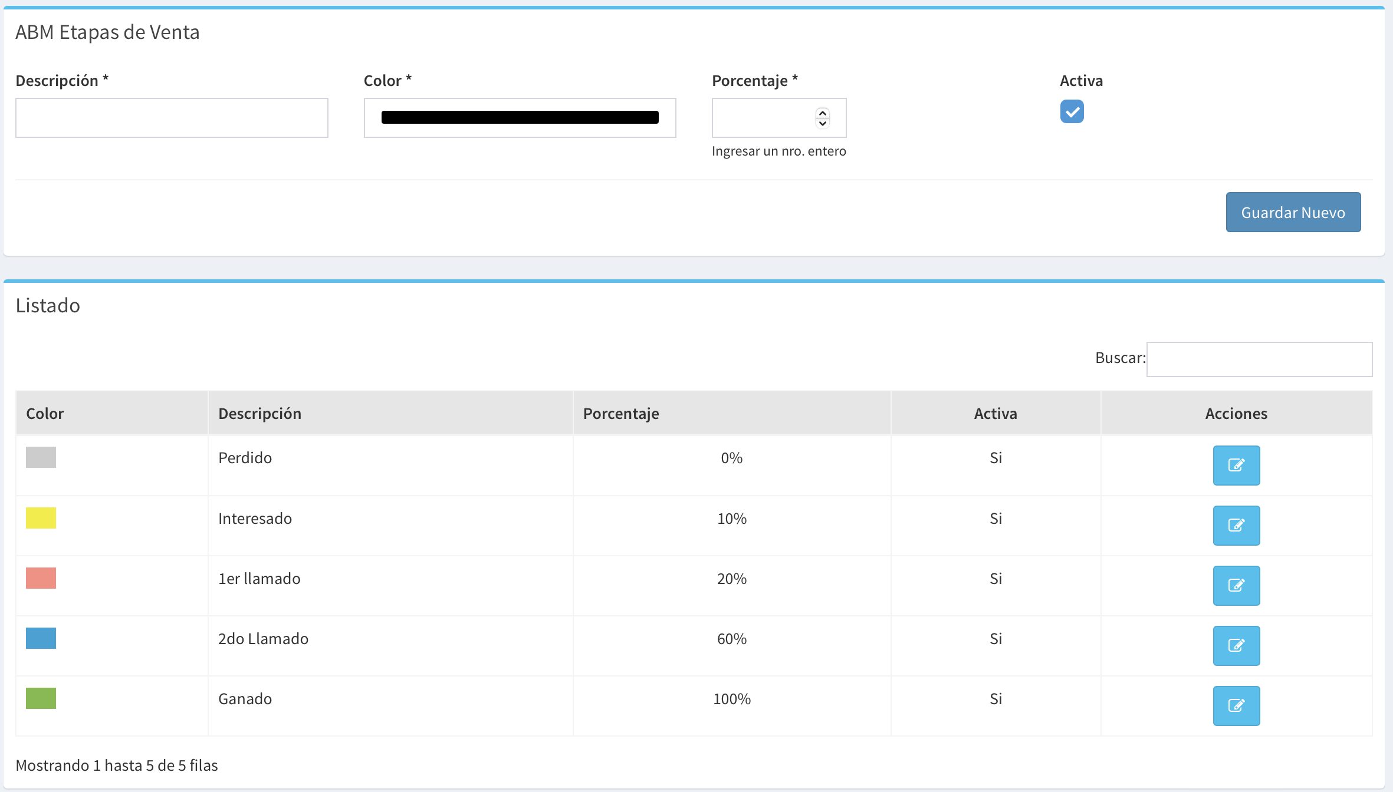Image resolution: width=1393 pixels, height=792 pixels.
Task: Open edit for 1er llamado
Action: (1236, 586)
